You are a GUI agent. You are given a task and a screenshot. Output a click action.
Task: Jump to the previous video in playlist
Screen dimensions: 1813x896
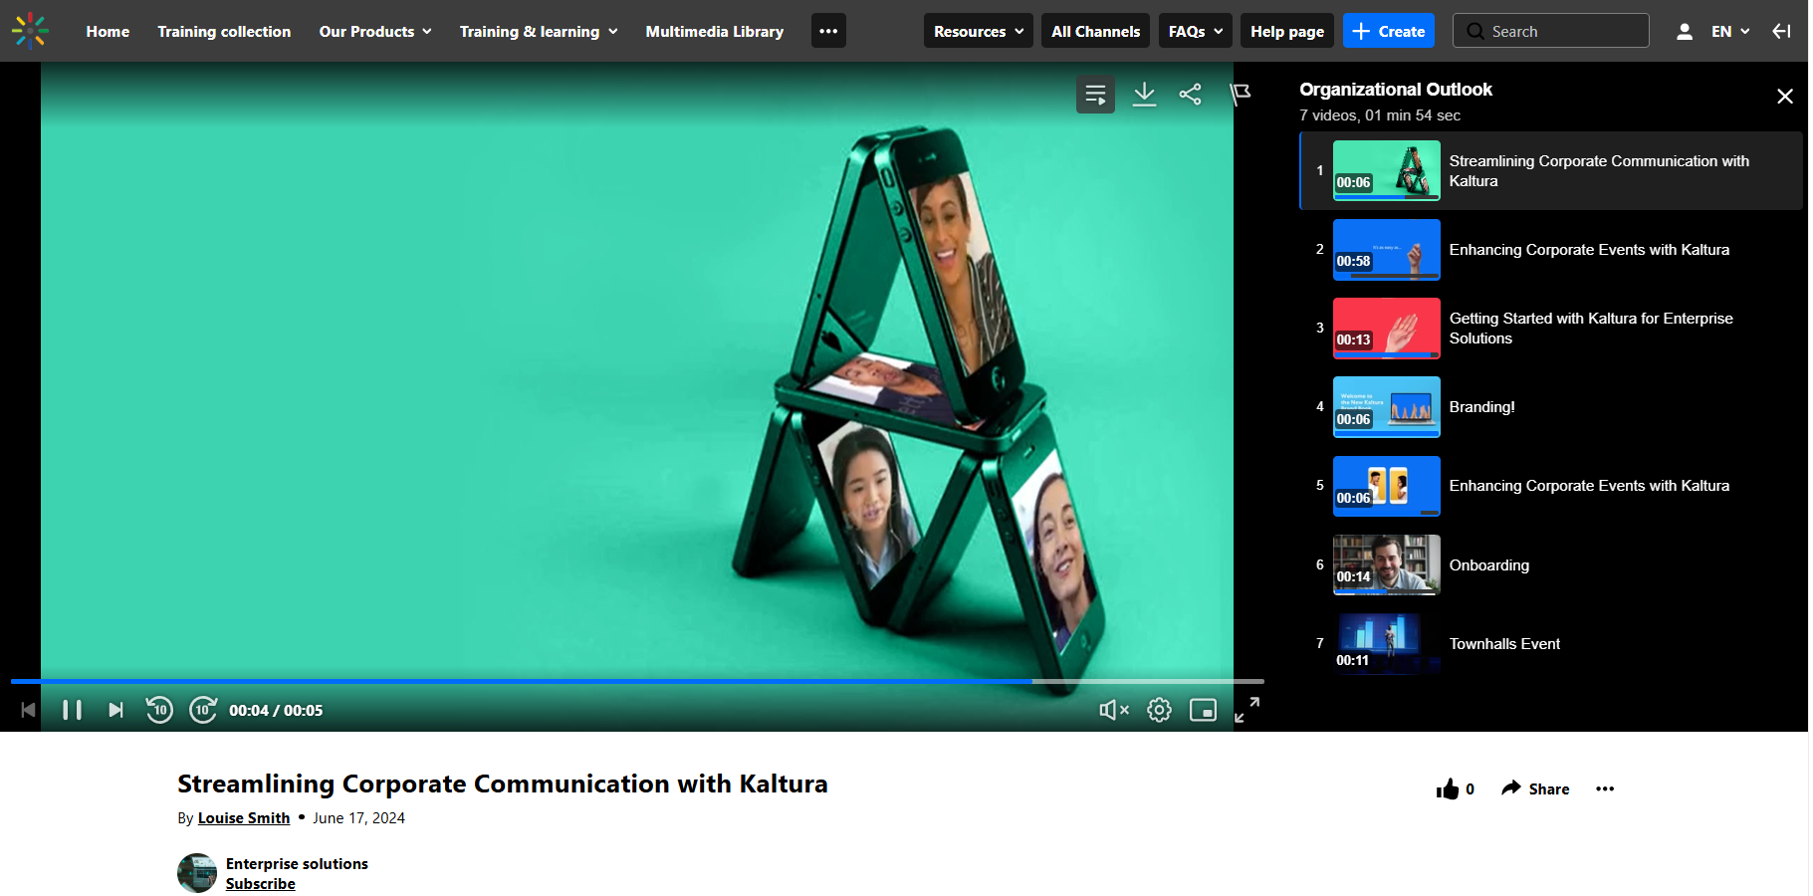[29, 710]
